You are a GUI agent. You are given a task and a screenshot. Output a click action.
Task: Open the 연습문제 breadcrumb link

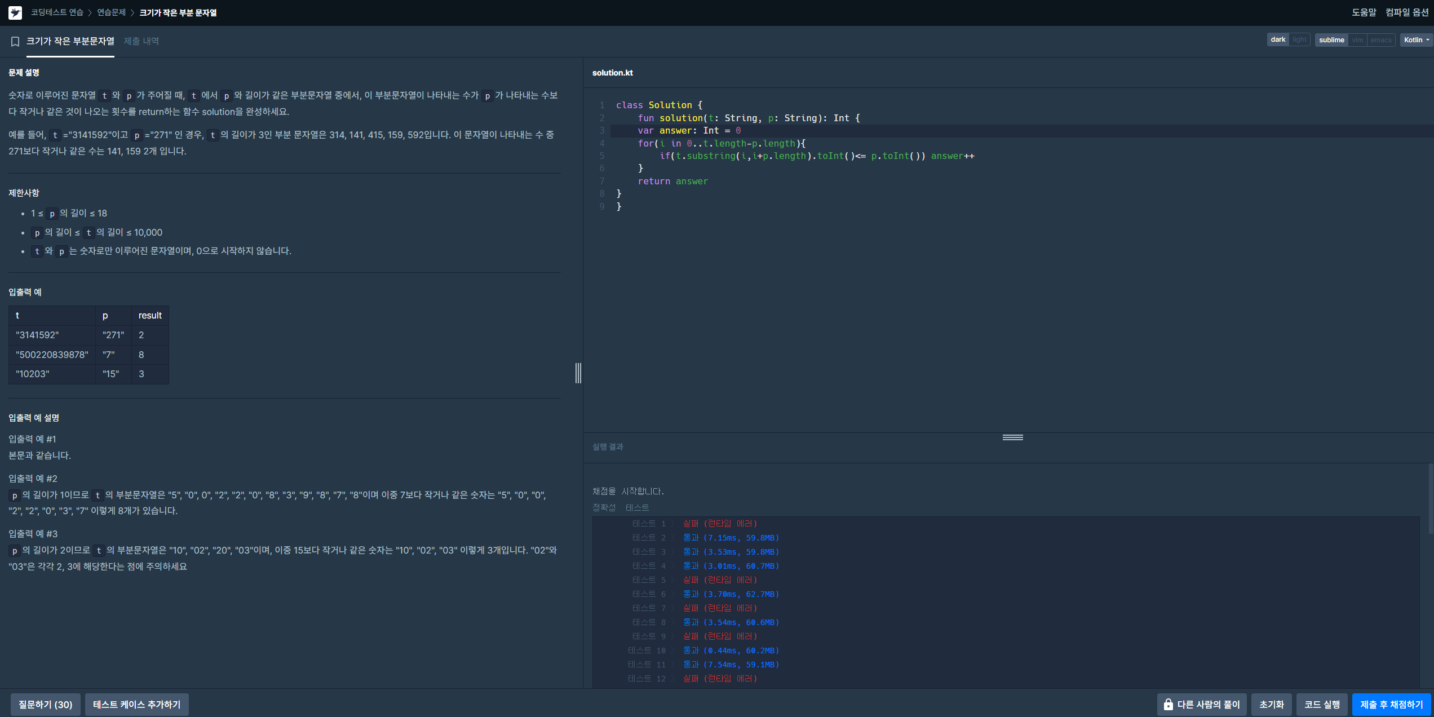coord(111,12)
